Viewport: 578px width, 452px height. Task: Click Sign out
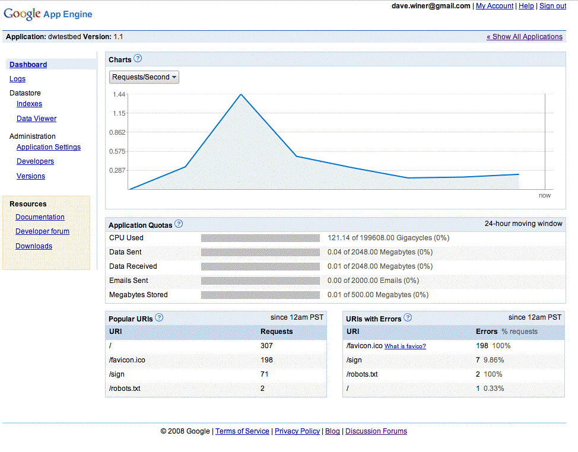click(x=553, y=6)
